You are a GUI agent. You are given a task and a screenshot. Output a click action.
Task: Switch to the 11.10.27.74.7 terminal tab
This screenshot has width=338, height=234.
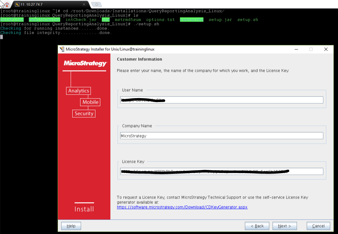(49, 5)
